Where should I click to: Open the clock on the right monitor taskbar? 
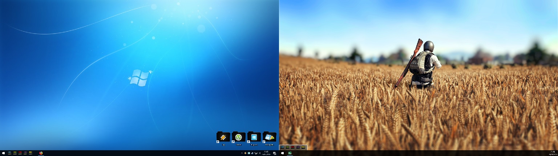553,153
